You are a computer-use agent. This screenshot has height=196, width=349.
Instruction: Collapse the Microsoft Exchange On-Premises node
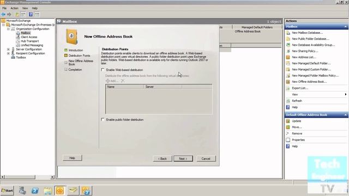pyautogui.click(x=4, y=24)
